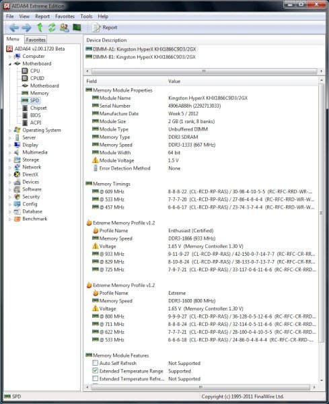Screen dimensions: 329x404
Task: Click the device list horizontal scrollbar thumb
Action: click(x=204, y=71)
